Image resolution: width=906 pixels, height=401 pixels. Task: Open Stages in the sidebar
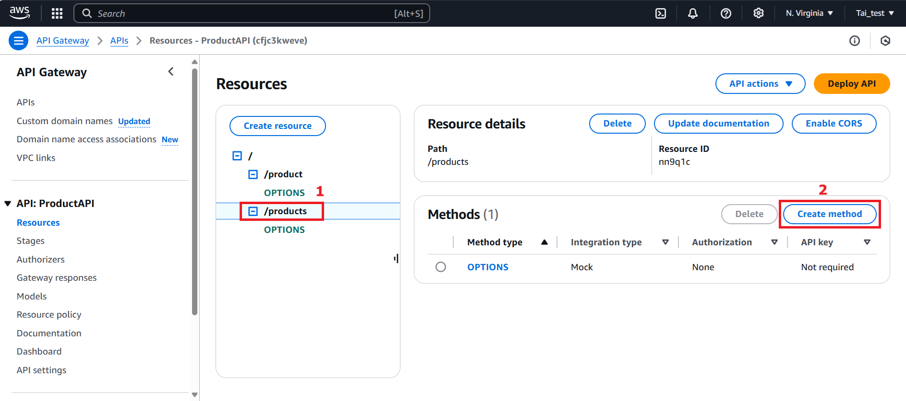click(31, 241)
